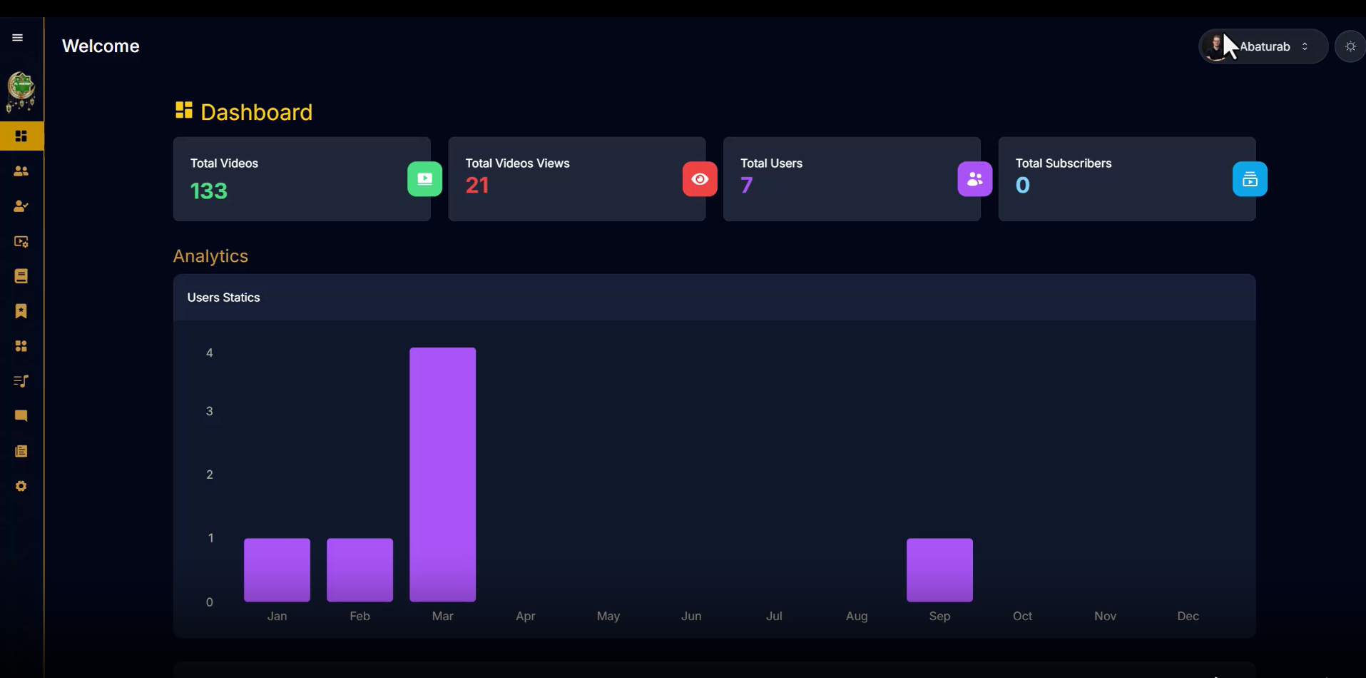
Task: Click the blue Total Subscribers icon
Action: pos(1250,179)
